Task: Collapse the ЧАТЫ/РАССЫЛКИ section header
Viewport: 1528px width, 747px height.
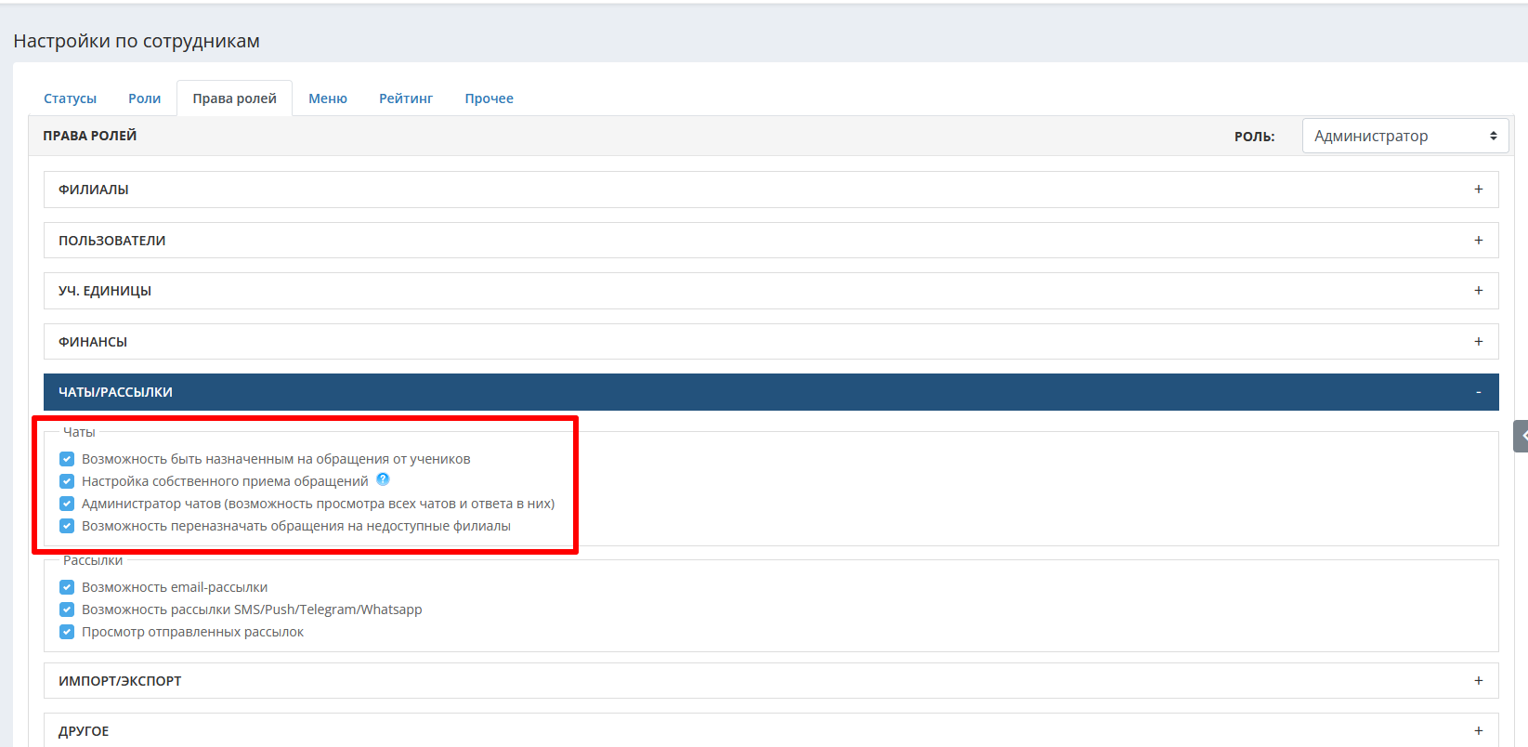Action: click(115, 392)
